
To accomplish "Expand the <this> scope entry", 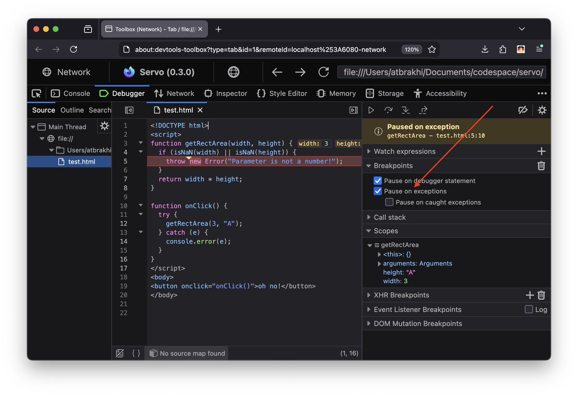I will pos(380,255).
